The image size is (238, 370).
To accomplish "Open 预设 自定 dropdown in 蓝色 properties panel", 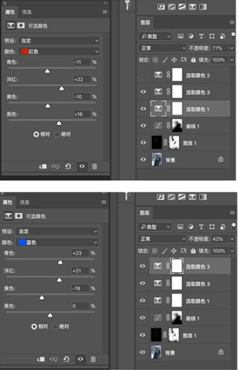I will point(58,231).
